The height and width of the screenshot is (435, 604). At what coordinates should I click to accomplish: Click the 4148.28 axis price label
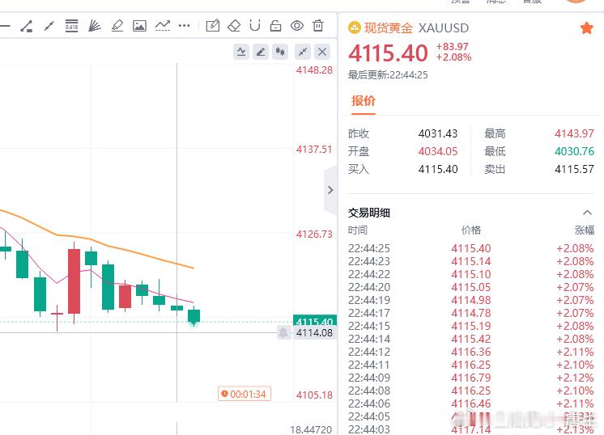pos(314,70)
